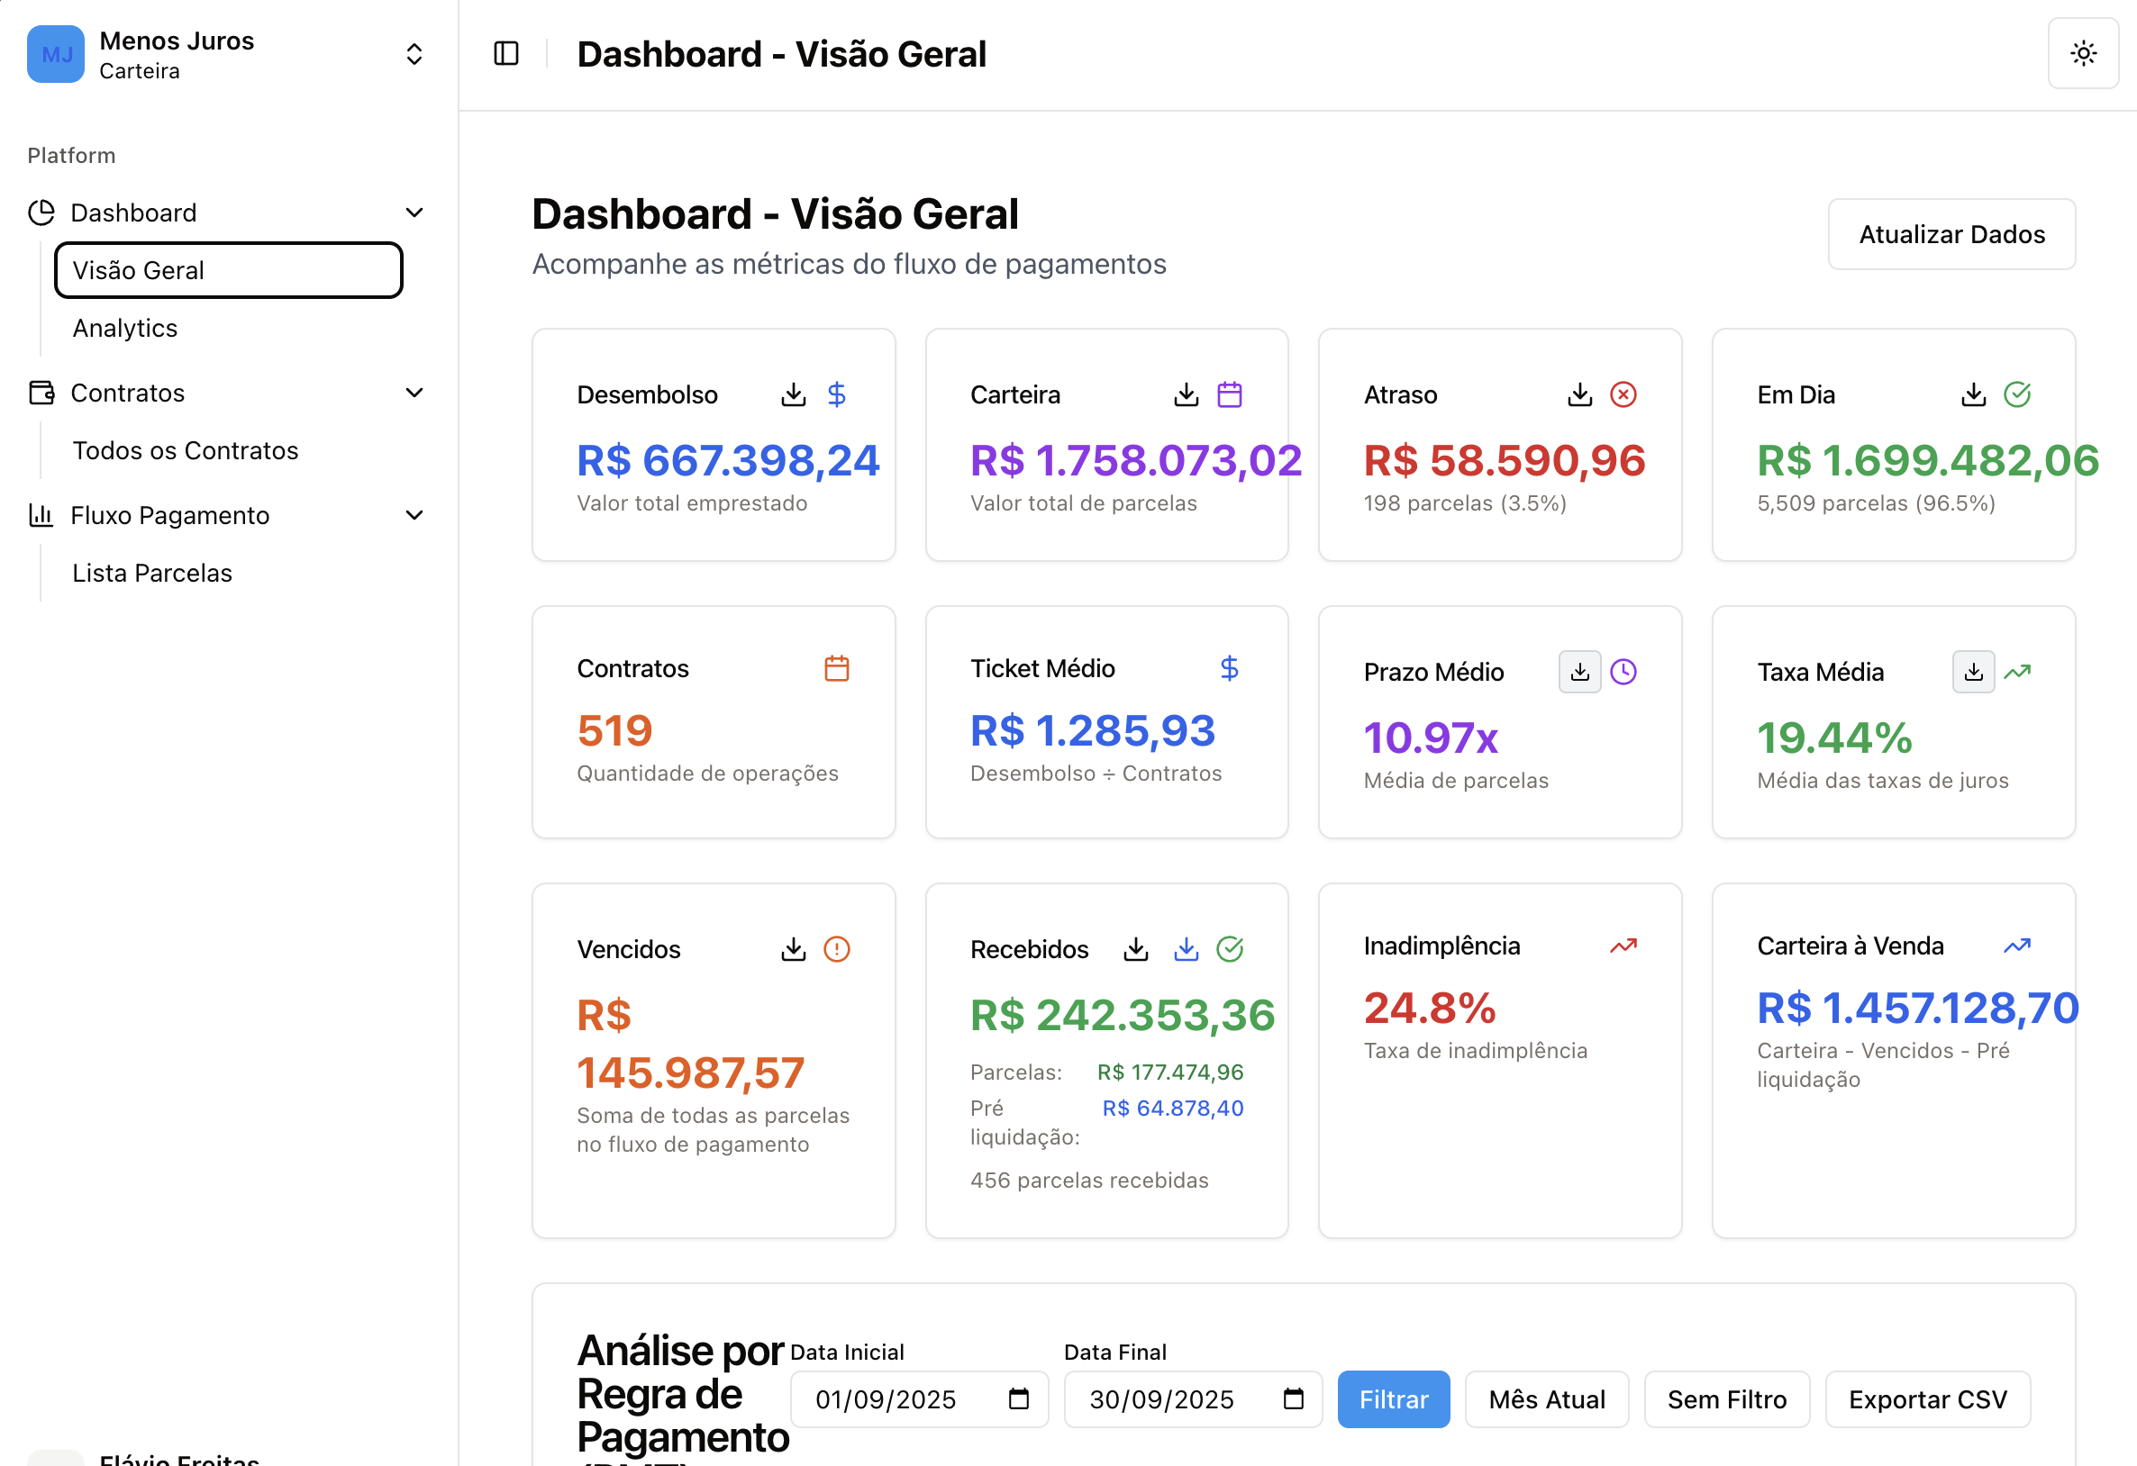Collapse the Fluxo Pagamento section chevron
This screenshot has height=1466, width=2137.
[x=414, y=516]
